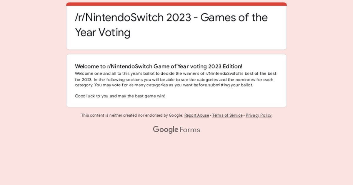Open the Terms of Service link
The height and width of the screenshot is (185, 353).
(x=227, y=115)
